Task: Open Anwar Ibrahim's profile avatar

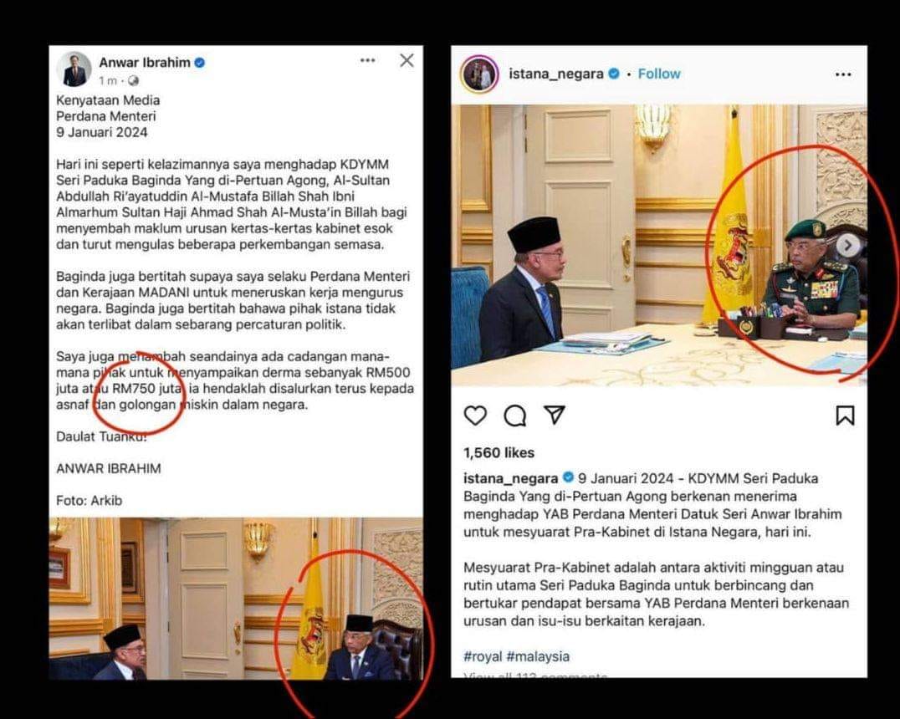Action: pos(74,69)
